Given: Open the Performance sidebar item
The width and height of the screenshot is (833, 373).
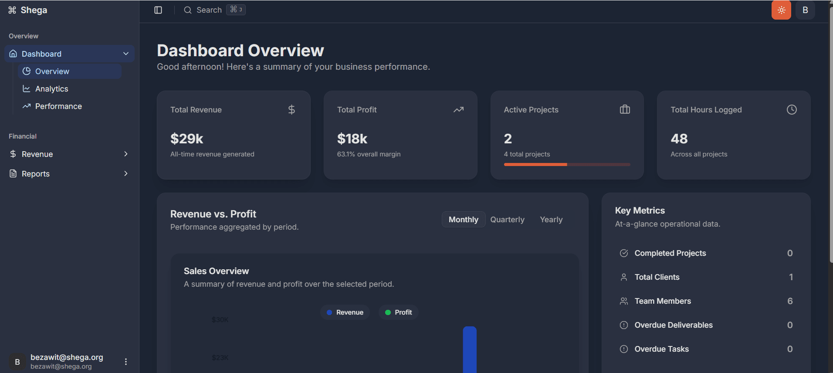Looking at the screenshot, I should [x=70, y=106].
